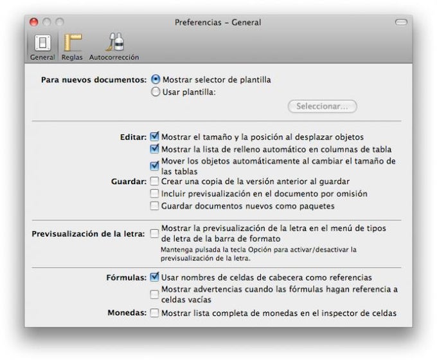437x361 pixels.
Task: Click the Preferencias – General window title
Action: coord(218,23)
